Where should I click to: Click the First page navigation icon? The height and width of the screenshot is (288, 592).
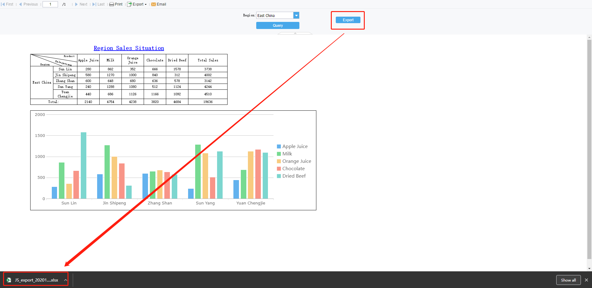click(3, 4)
